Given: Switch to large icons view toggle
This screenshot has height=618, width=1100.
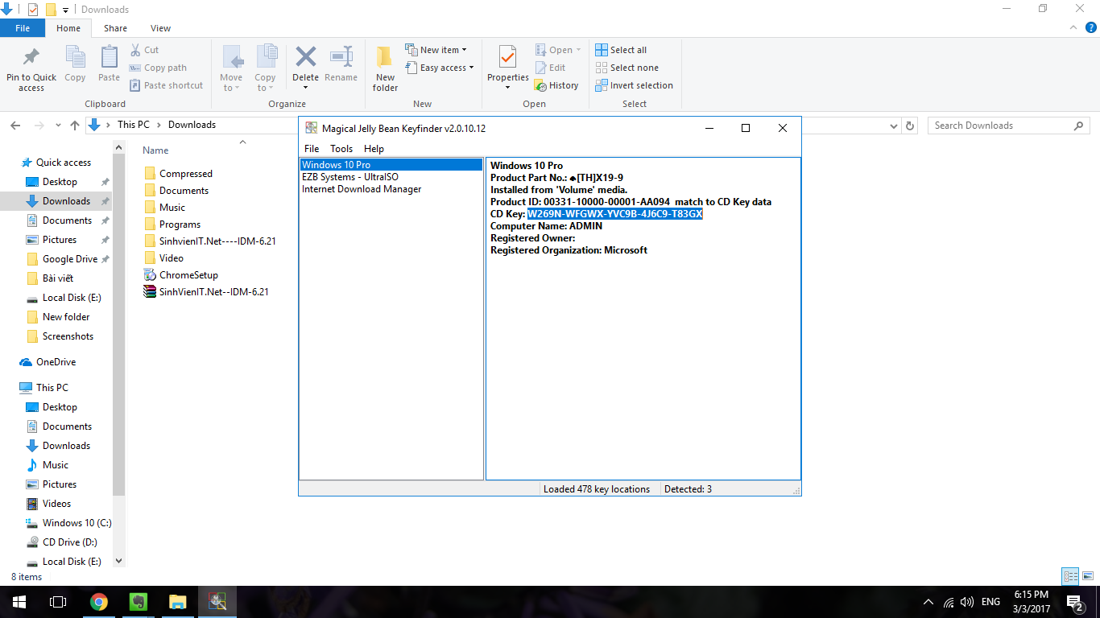Looking at the screenshot, I should click(1088, 576).
